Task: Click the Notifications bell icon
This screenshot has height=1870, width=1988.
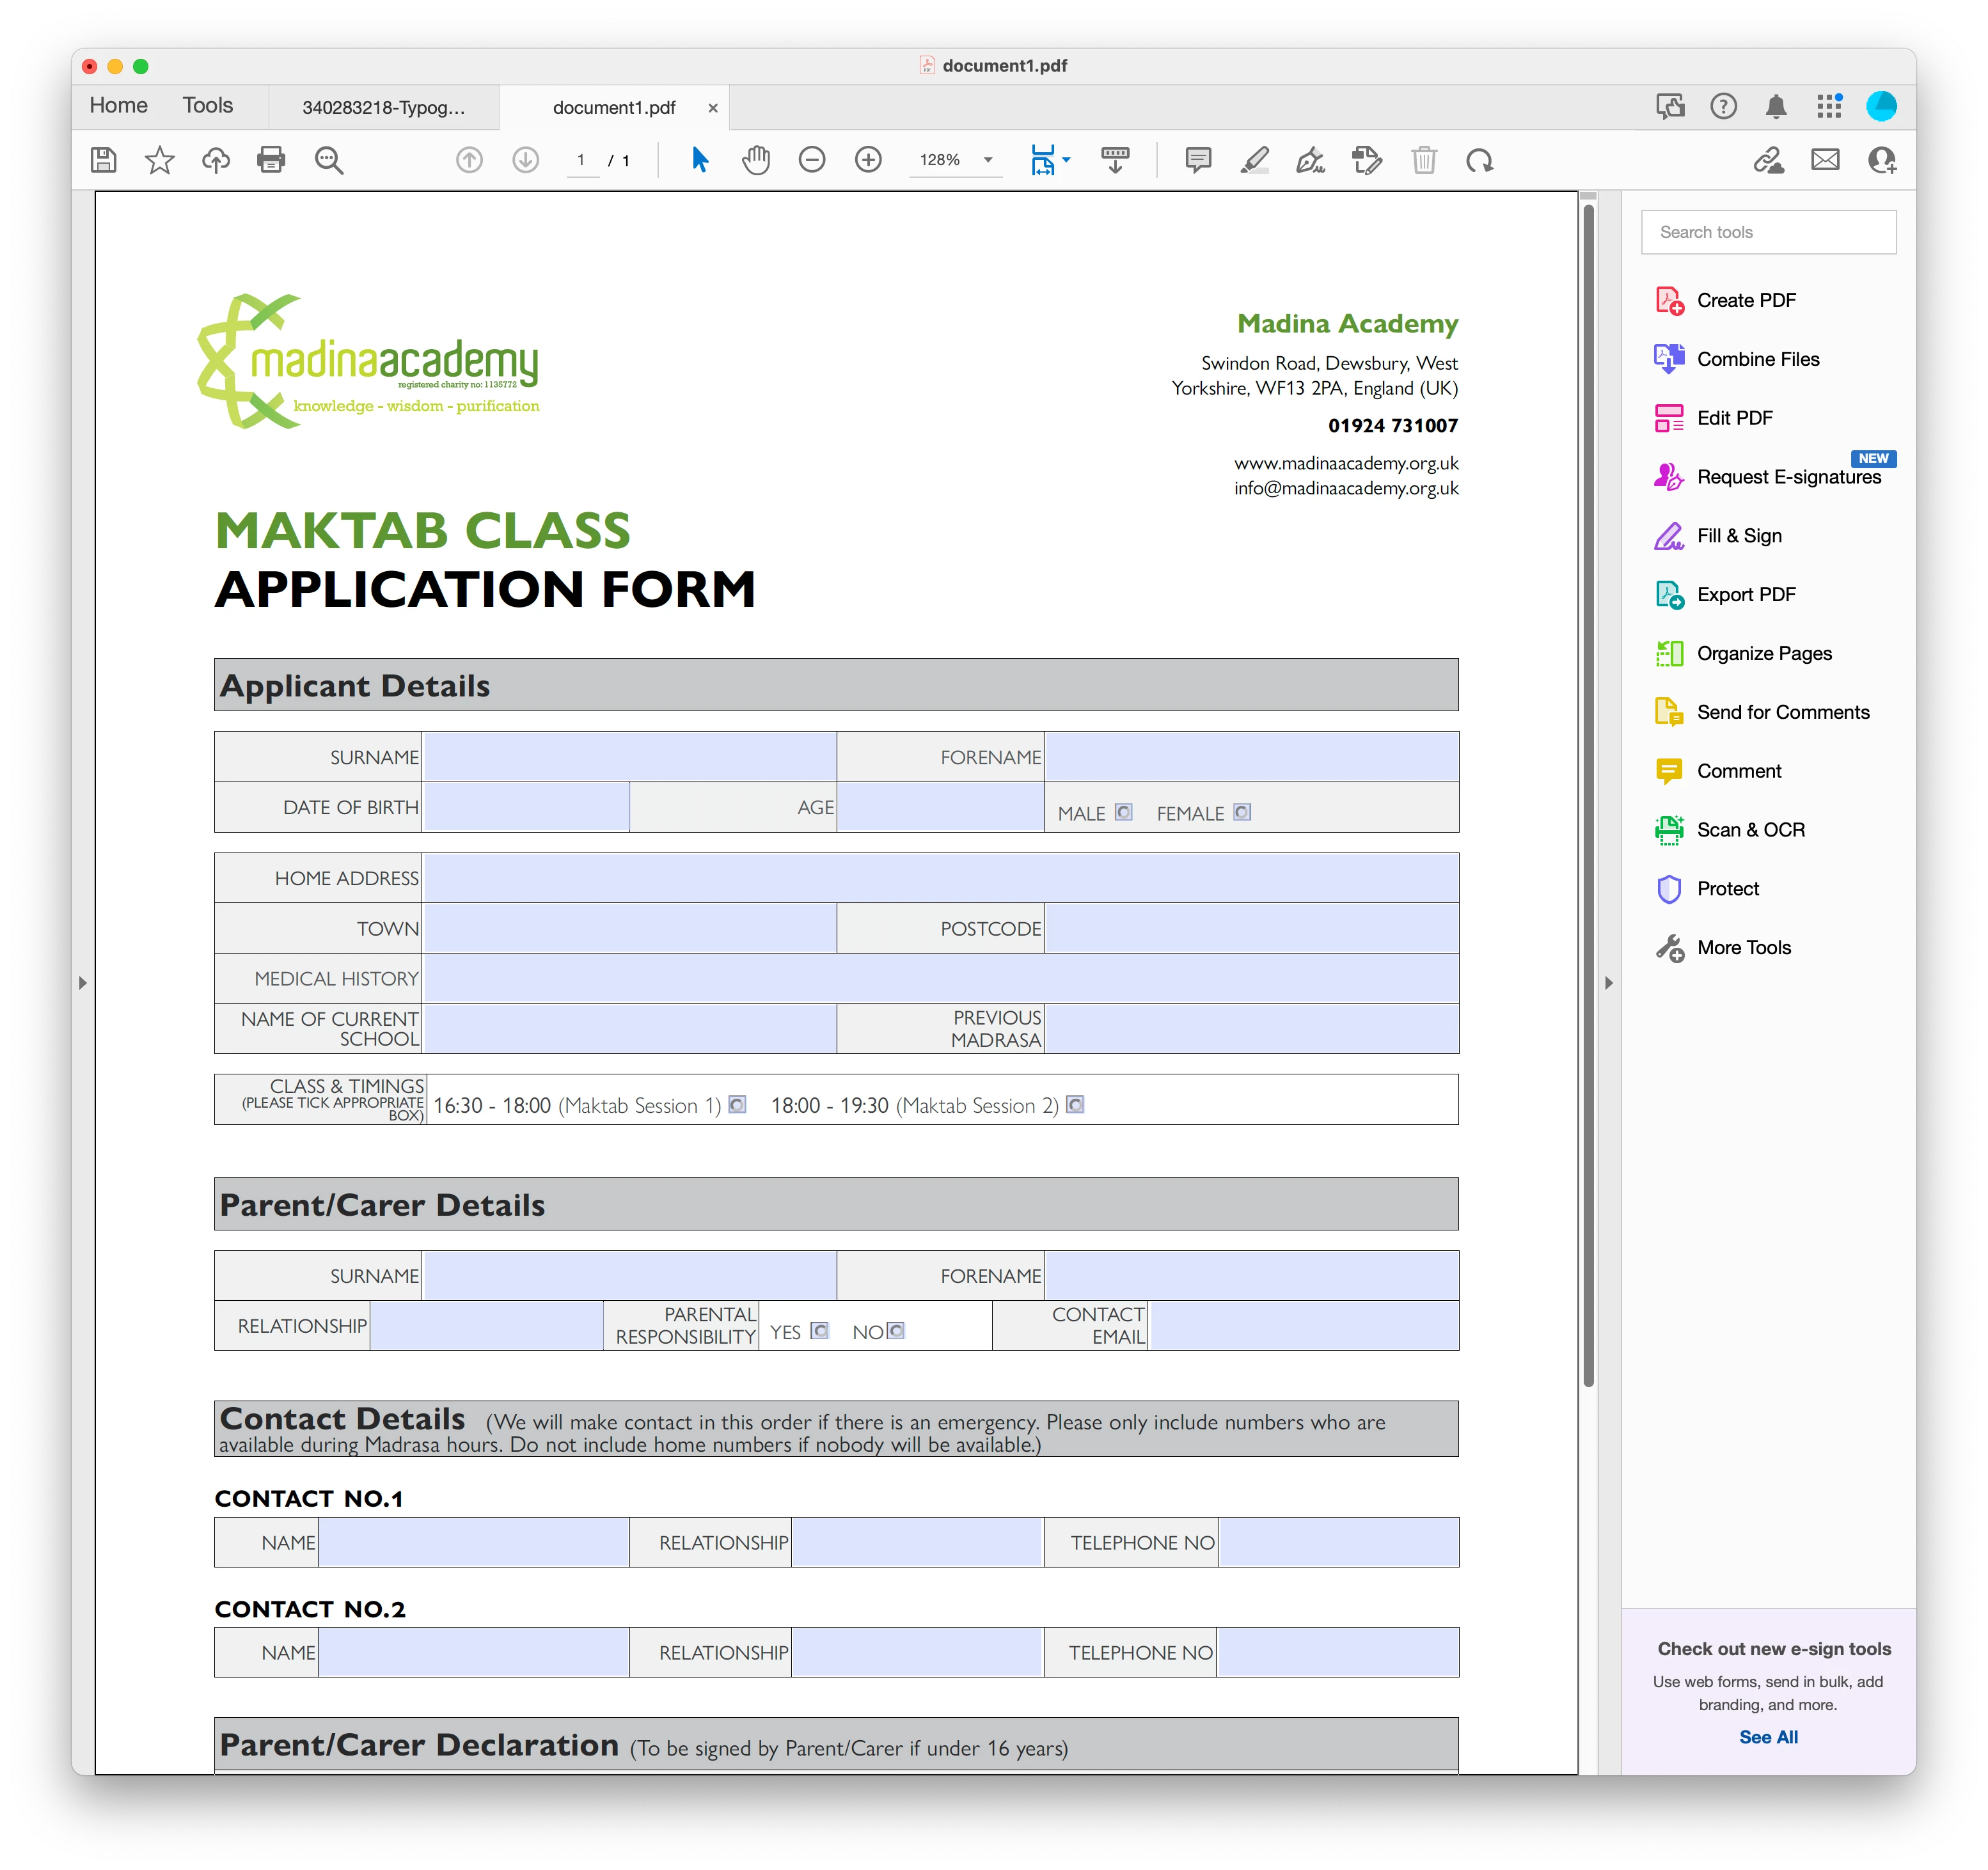Action: click(x=1776, y=107)
